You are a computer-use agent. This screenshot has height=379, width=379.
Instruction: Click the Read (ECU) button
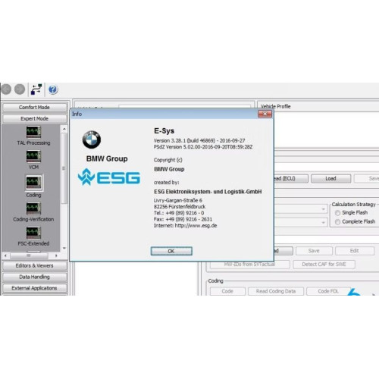[290, 179]
